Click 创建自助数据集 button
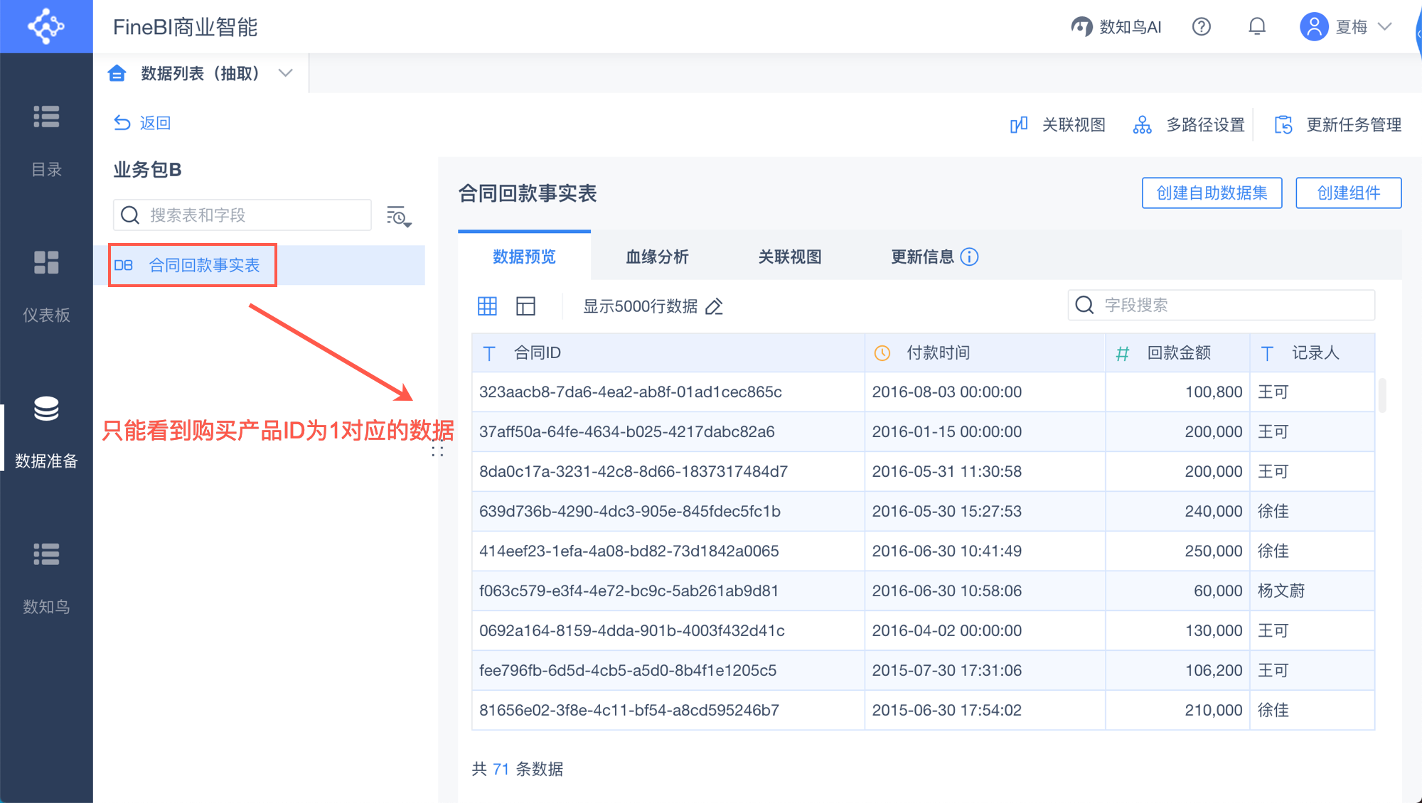 (1211, 193)
